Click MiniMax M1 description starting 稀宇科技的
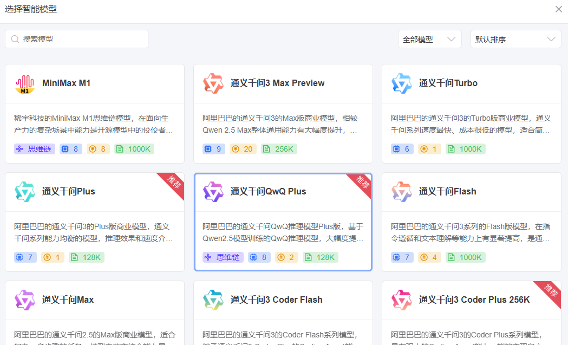The image size is (568, 345). pos(94,124)
